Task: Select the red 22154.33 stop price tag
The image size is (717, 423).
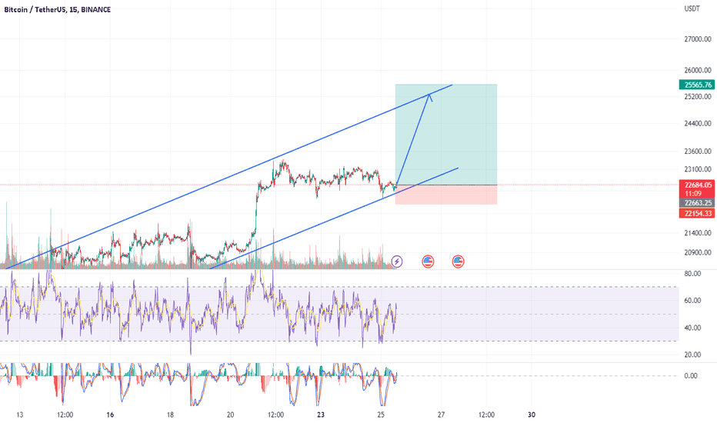Action: [697, 214]
